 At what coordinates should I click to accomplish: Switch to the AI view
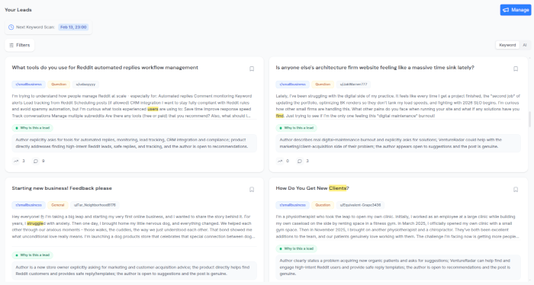coord(525,45)
